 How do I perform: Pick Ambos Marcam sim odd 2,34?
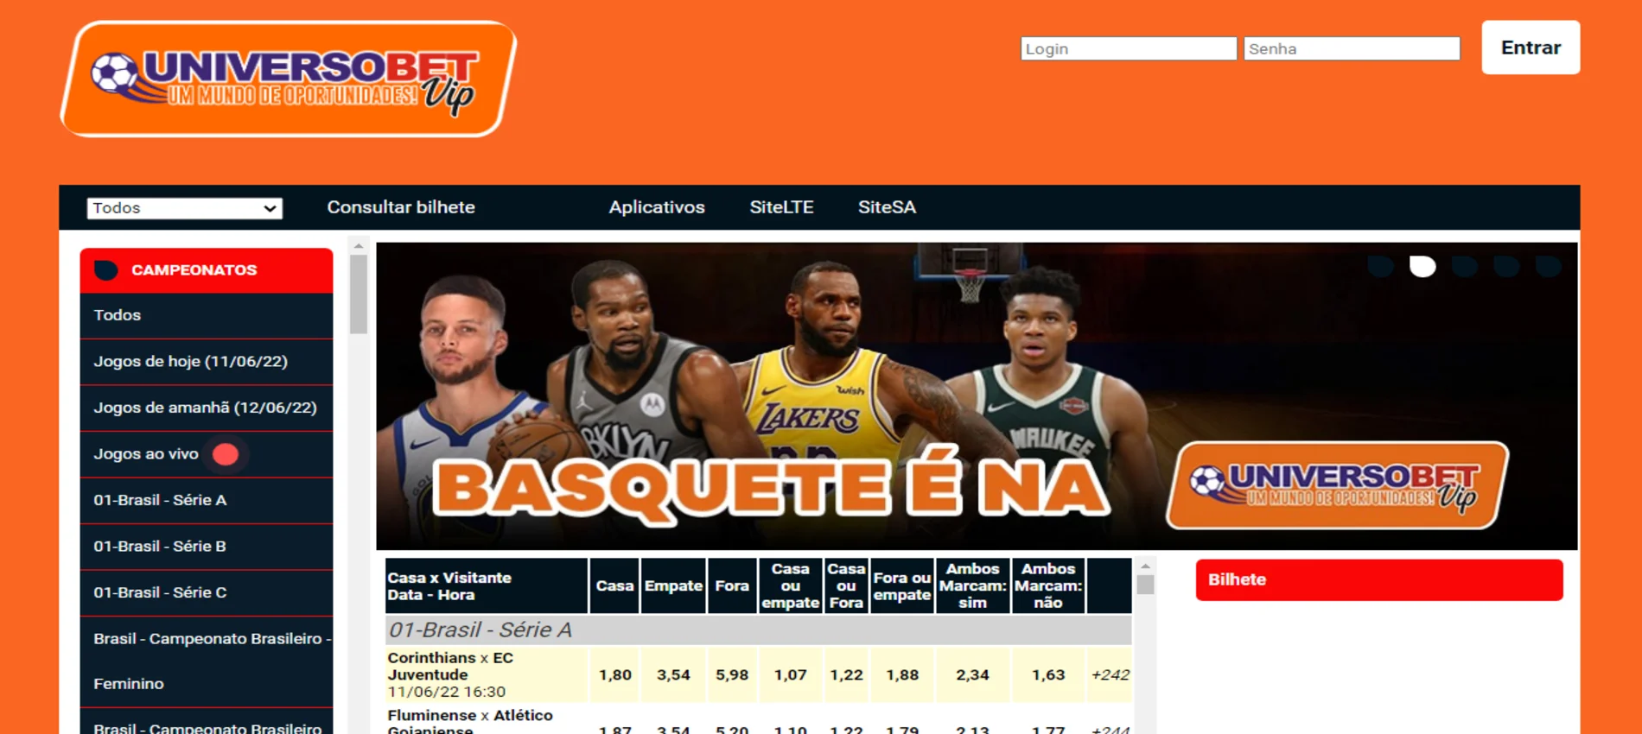click(972, 675)
